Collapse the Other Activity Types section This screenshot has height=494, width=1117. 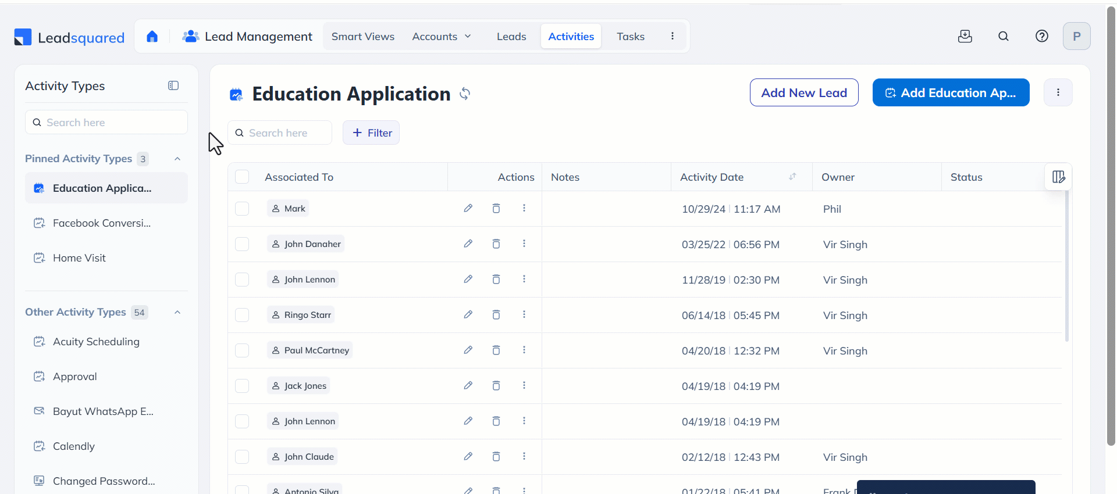pos(177,312)
